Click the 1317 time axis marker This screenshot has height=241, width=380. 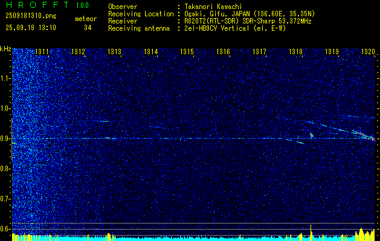click(x=259, y=51)
